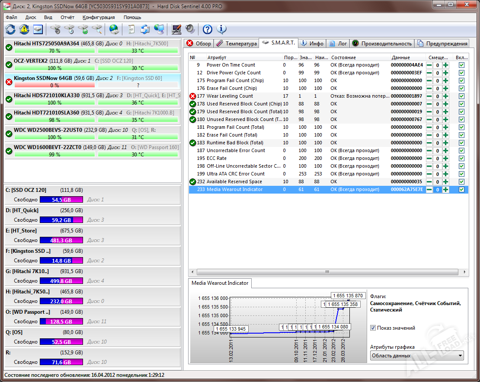Screen dimensions: 480x382
Task: Click the blue info toolbar icon
Action: pos(221,29)
